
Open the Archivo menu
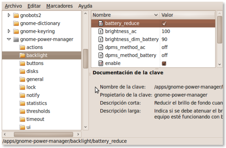click(13, 6)
